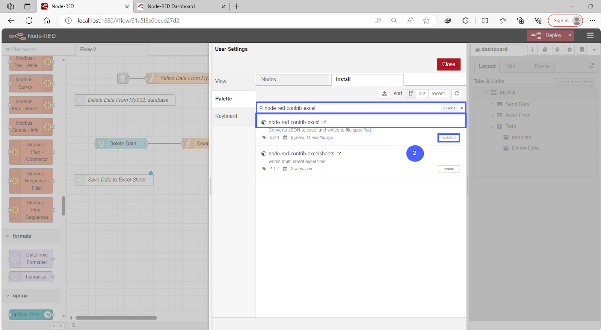Viewport: 601px width, 330px height.
Task: Click the installed button for node-red-contrib-excel
Action: tap(449, 138)
